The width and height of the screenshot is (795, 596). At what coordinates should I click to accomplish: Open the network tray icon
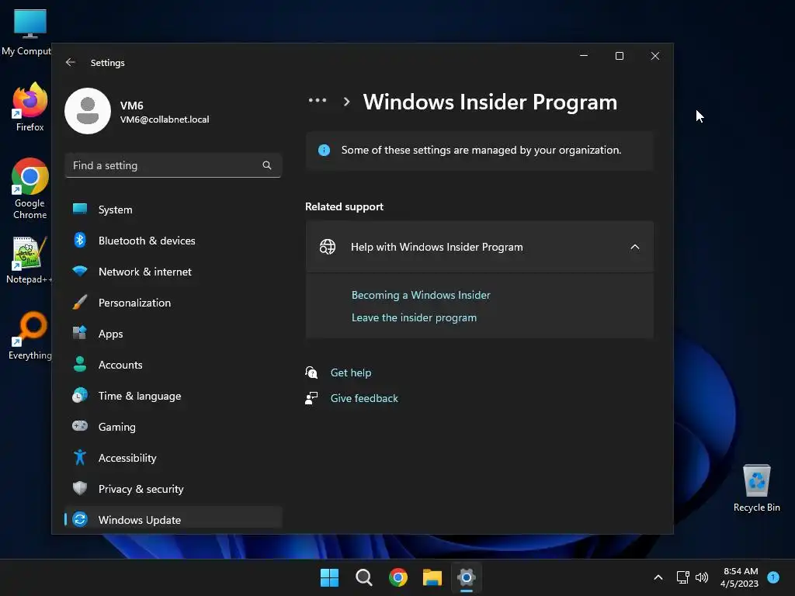point(683,577)
